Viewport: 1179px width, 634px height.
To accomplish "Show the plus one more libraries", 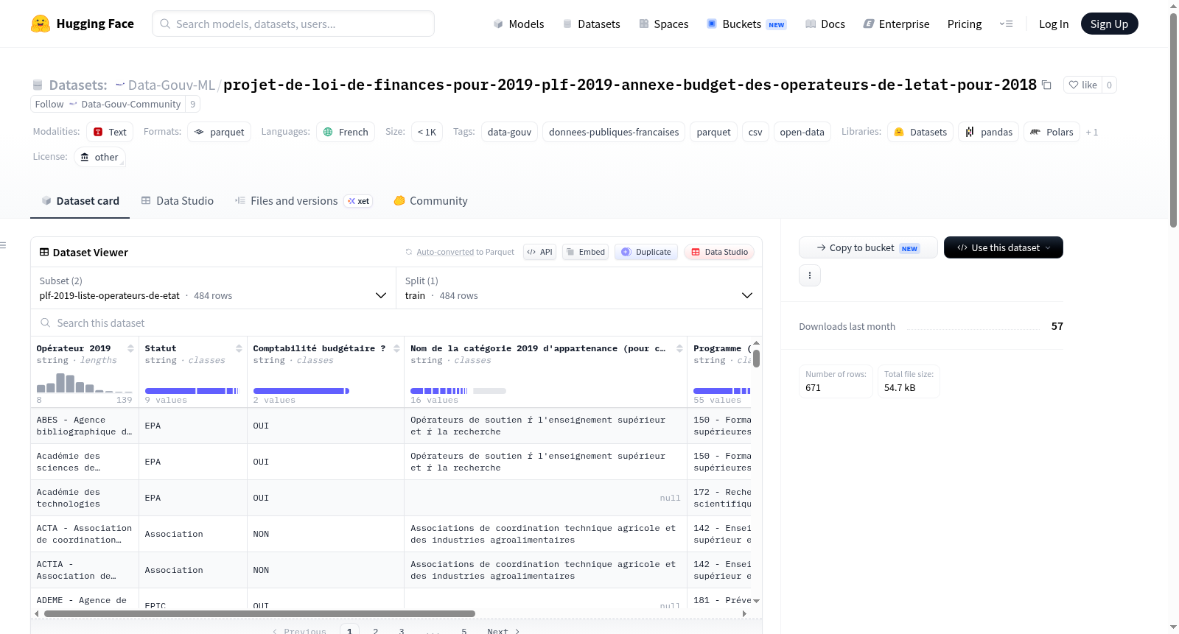I will (x=1092, y=133).
